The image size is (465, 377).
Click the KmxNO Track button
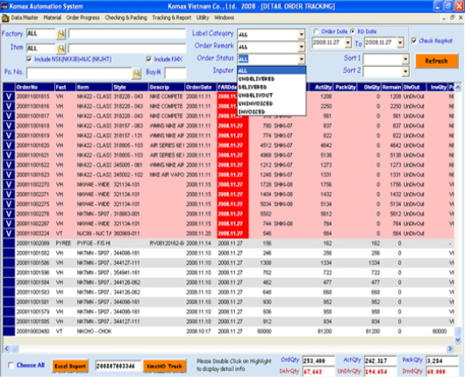[x=165, y=366]
